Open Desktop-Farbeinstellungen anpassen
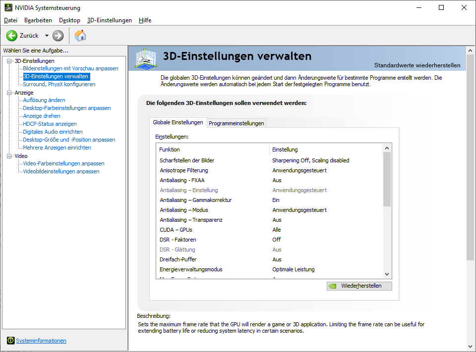 point(67,108)
